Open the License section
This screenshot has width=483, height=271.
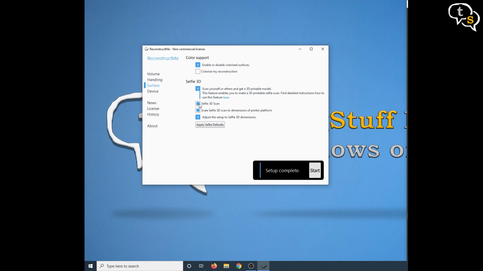click(x=153, y=109)
